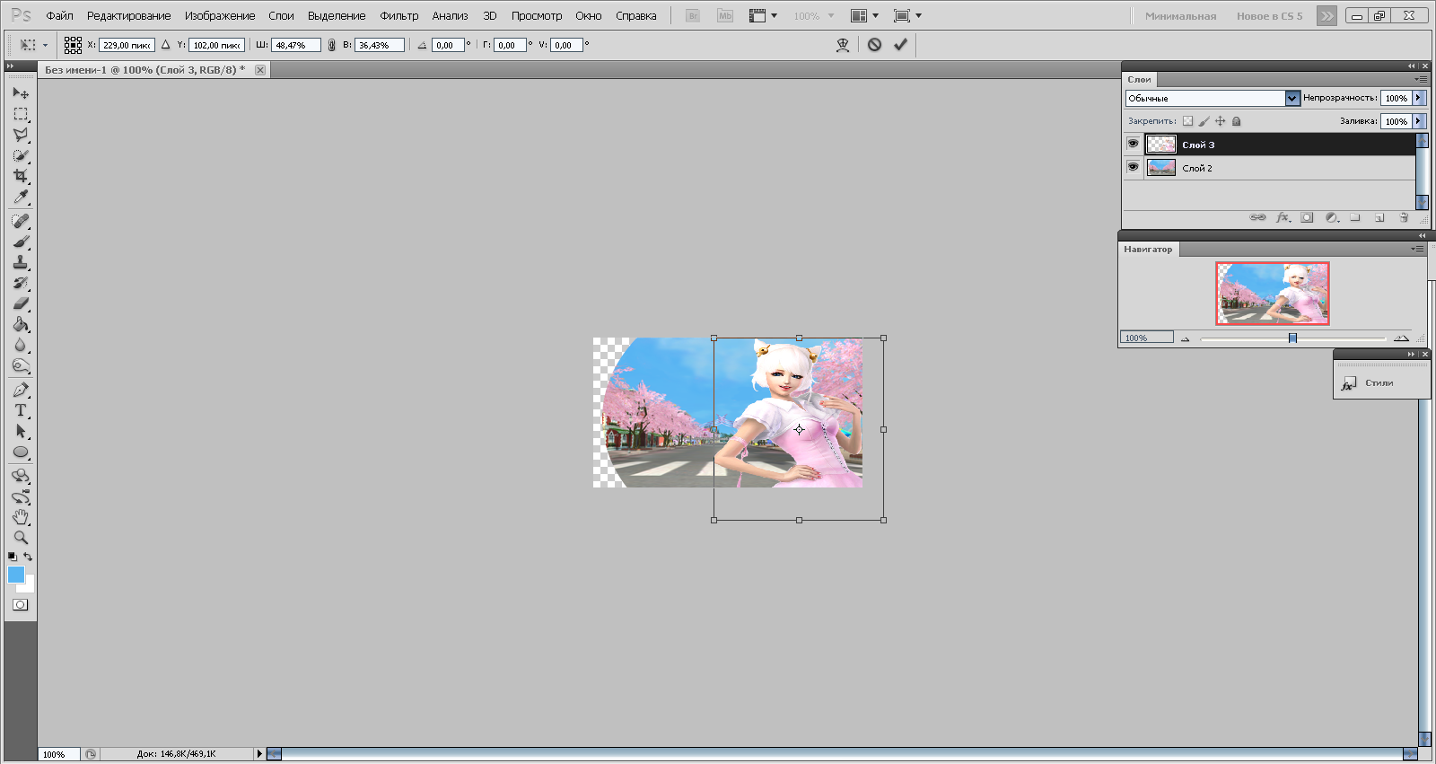This screenshot has width=1436, height=764.
Task: Open the layer fill slider arrow
Action: pyautogui.click(x=1419, y=121)
